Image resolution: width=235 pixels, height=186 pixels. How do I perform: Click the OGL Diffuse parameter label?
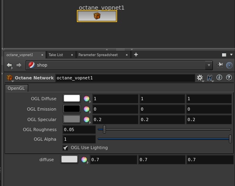(x=43, y=99)
